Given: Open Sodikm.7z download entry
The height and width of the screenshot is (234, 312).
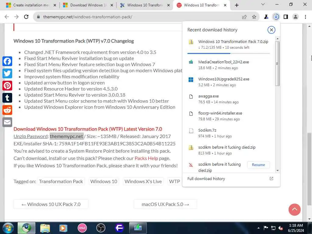Looking at the screenshot, I should click(x=229, y=133).
